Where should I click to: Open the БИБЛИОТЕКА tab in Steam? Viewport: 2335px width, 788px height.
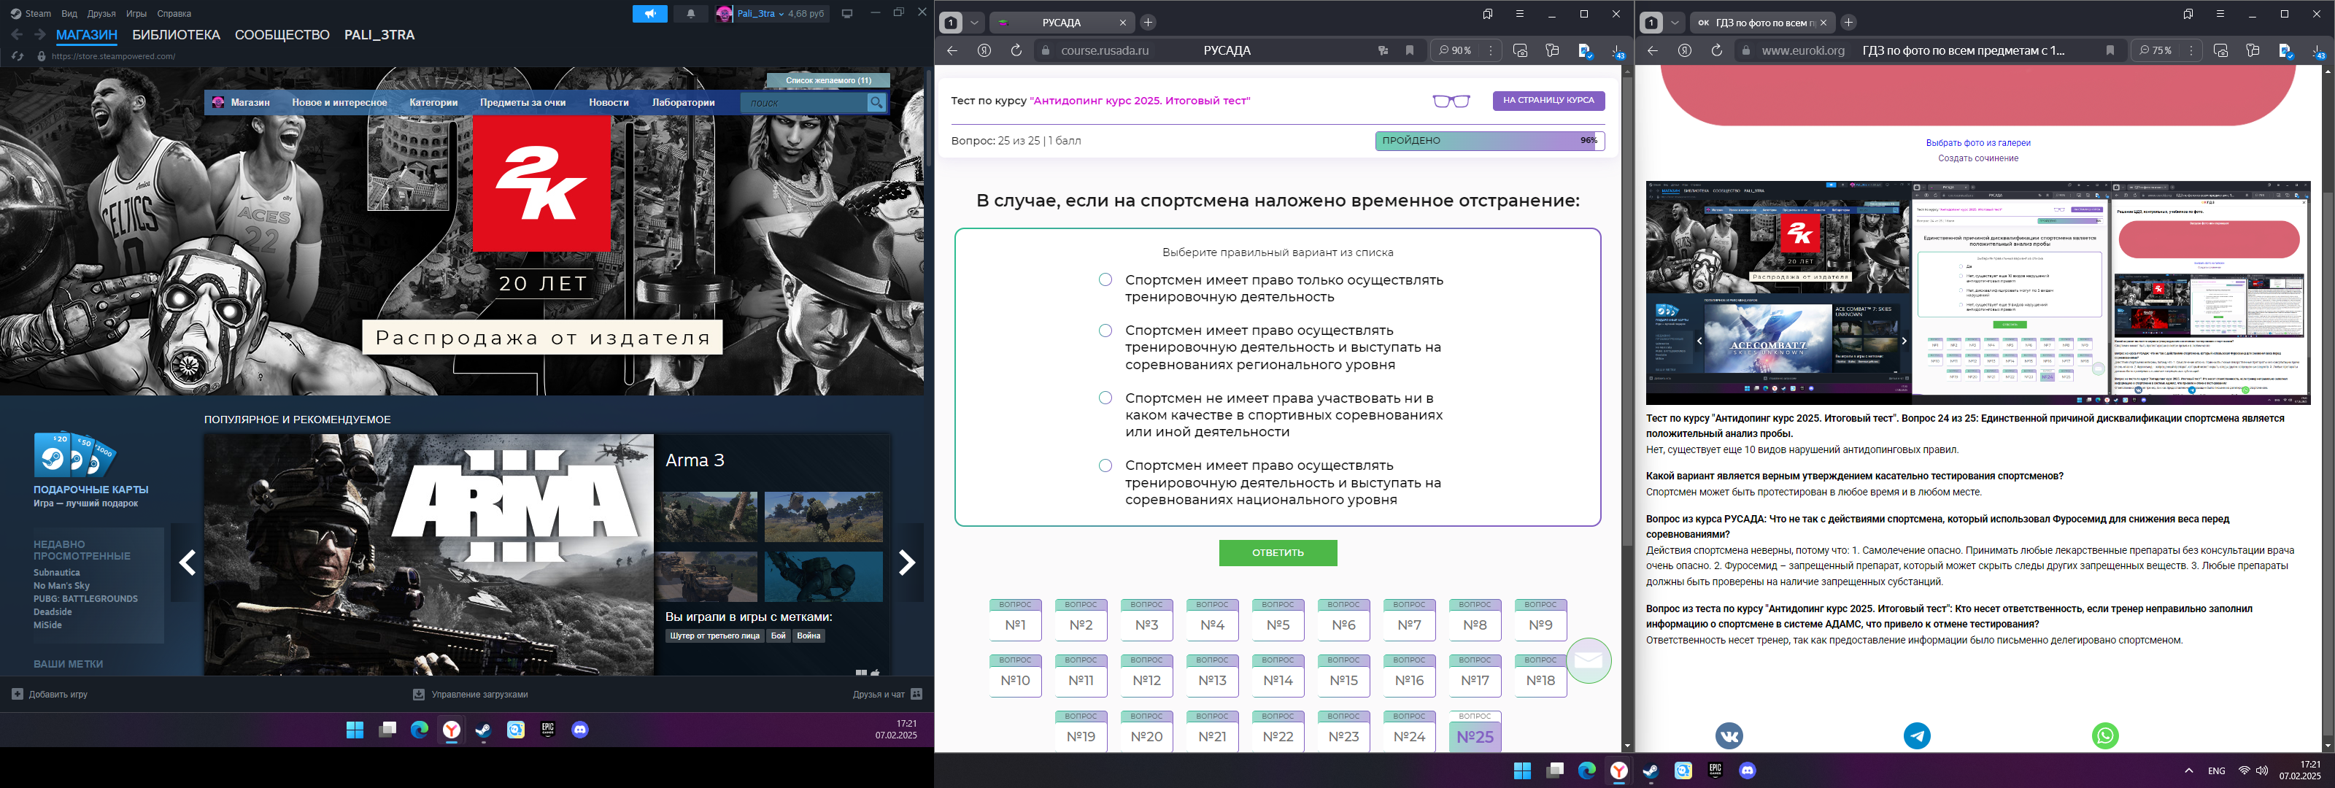[x=176, y=35]
